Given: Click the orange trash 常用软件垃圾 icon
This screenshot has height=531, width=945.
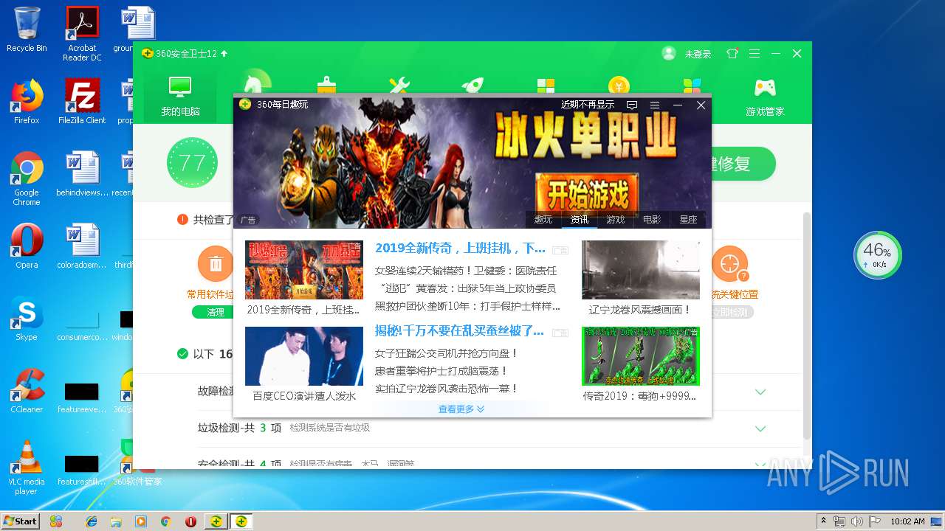Looking at the screenshot, I should click(x=216, y=264).
